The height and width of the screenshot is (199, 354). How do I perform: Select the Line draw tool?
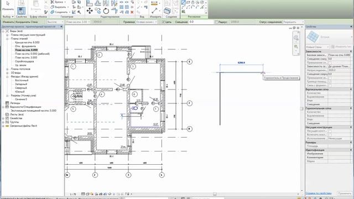tap(183, 2)
